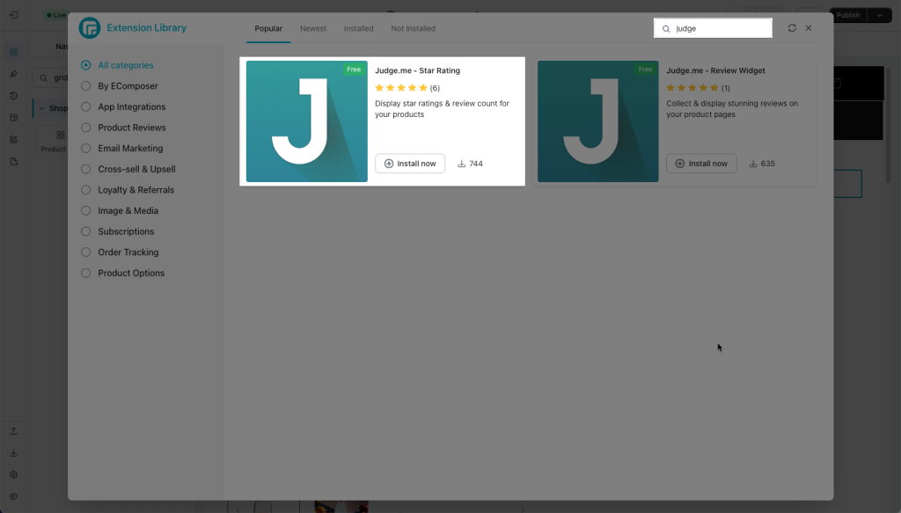Open the dropdown arrow beside Publish
The height and width of the screenshot is (513, 901).
coord(879,16)
